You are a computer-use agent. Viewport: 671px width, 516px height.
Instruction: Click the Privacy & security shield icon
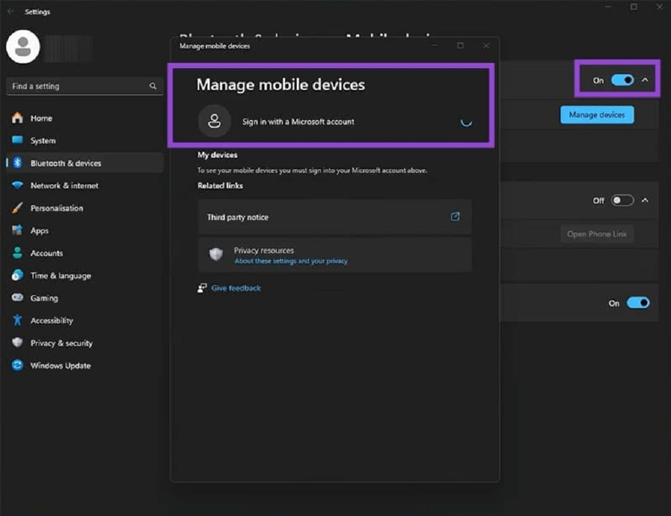click(x=18, y=343)
